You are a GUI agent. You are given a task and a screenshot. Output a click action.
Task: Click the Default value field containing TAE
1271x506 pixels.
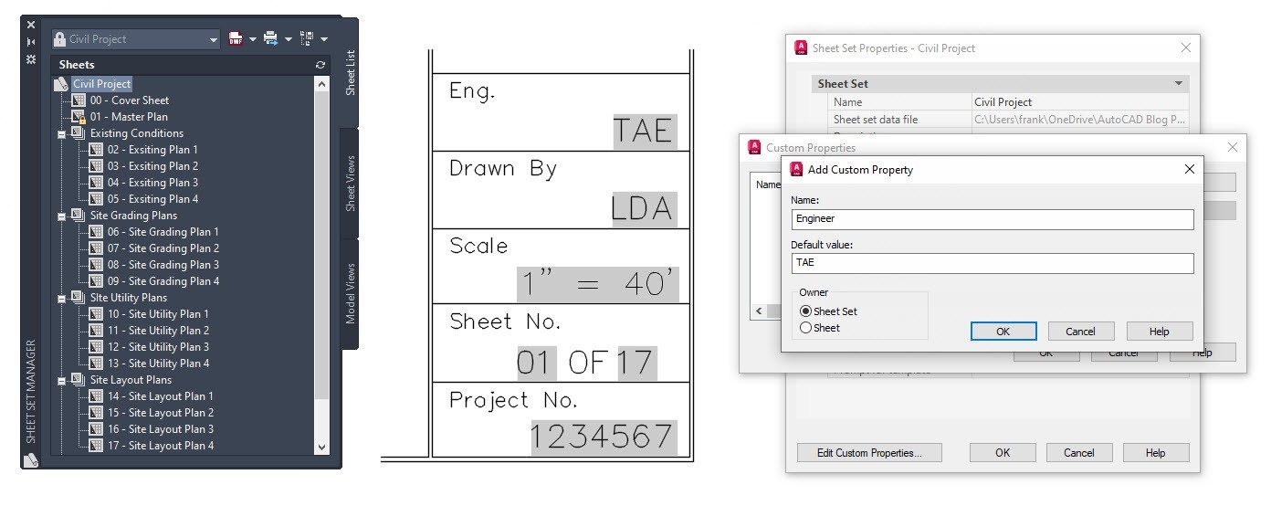point(993,263)
